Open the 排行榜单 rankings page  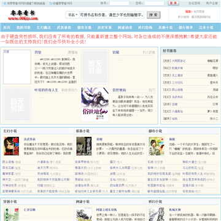click(186, 28)
